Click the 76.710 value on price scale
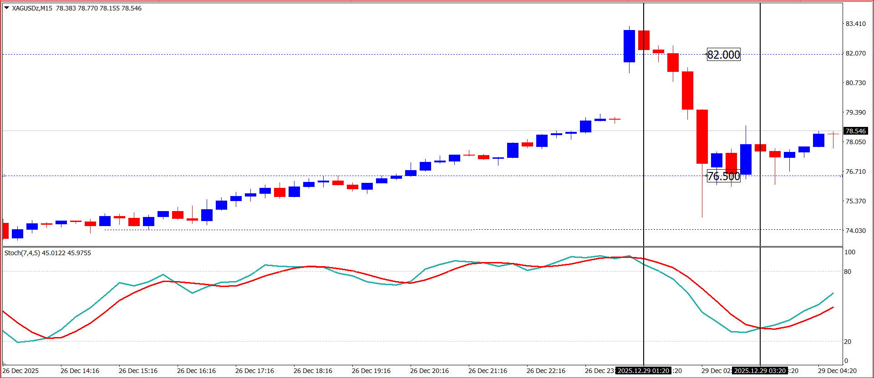874x378 pixels. click(855, 171)
